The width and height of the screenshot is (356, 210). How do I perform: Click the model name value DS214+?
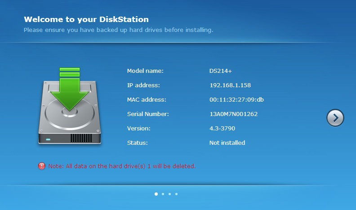tap(221, 71)
